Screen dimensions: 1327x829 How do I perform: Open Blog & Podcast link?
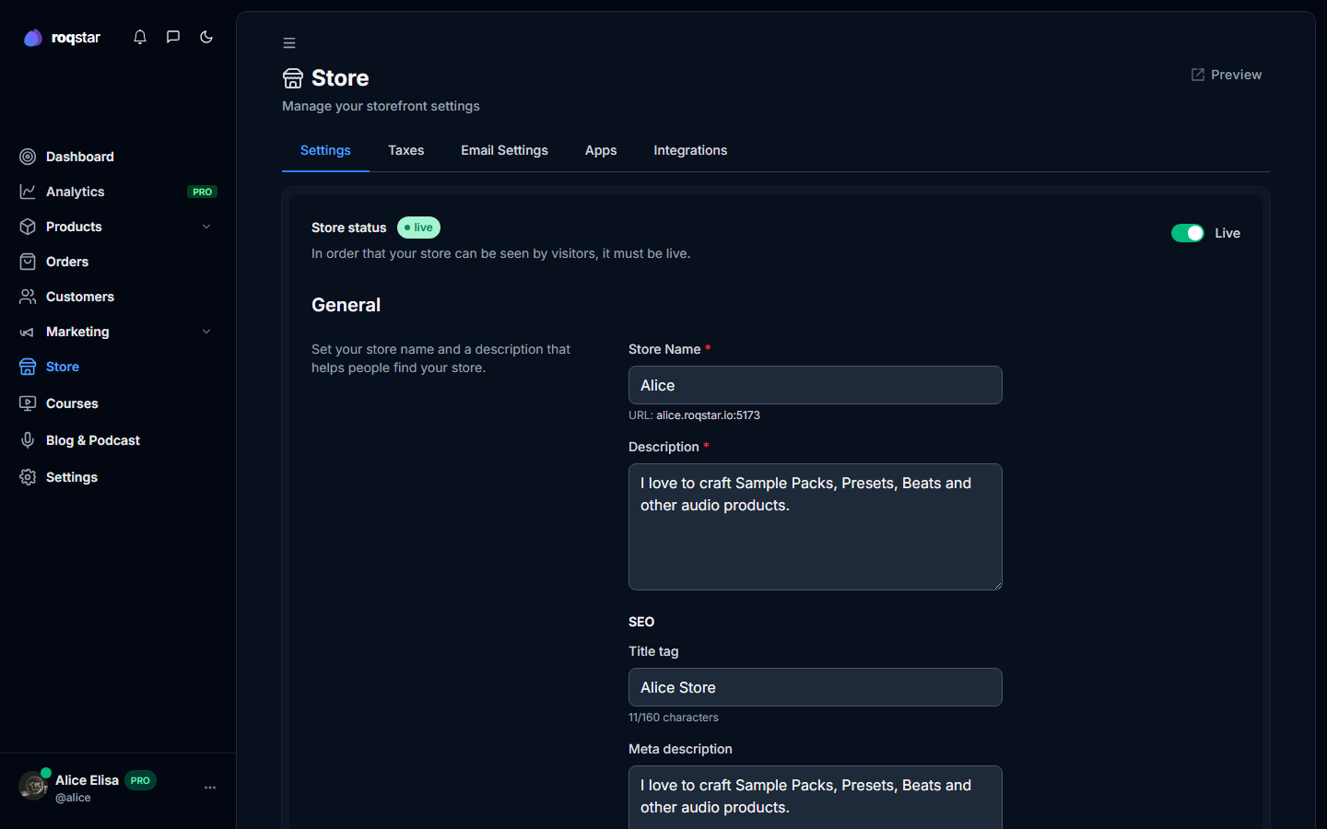point(116,440)
